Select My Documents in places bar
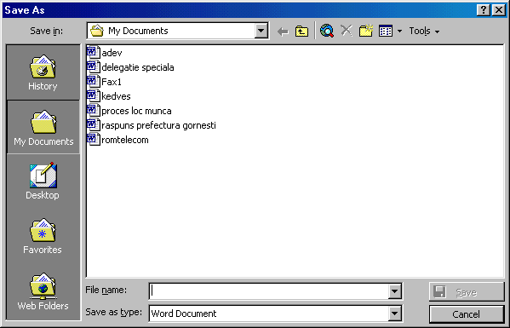Viewport: 510px width, 328px height. [x=43, y=127]
